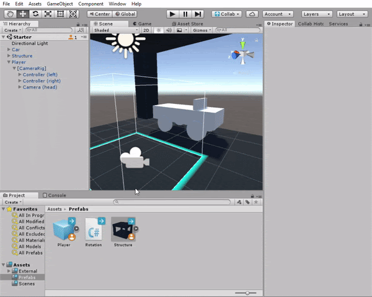The width and height of the screenshot is (372, 297).
Task: Click the Step frame button
Action: click(198, 14)
